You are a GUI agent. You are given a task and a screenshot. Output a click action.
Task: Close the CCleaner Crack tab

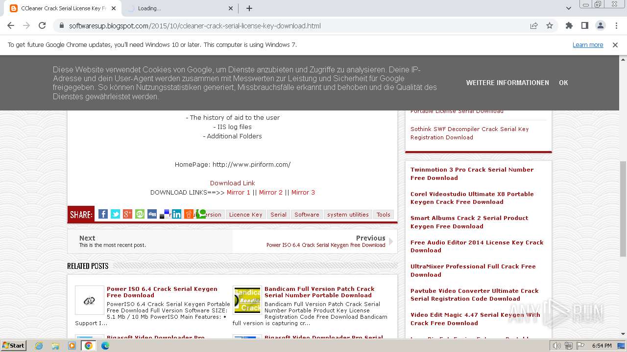(x=113, y=8)
